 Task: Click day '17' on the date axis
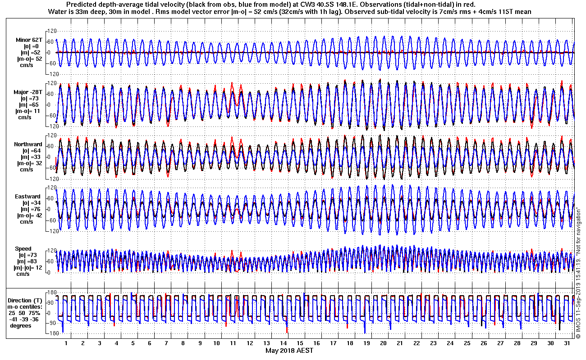tap(334, 343)
